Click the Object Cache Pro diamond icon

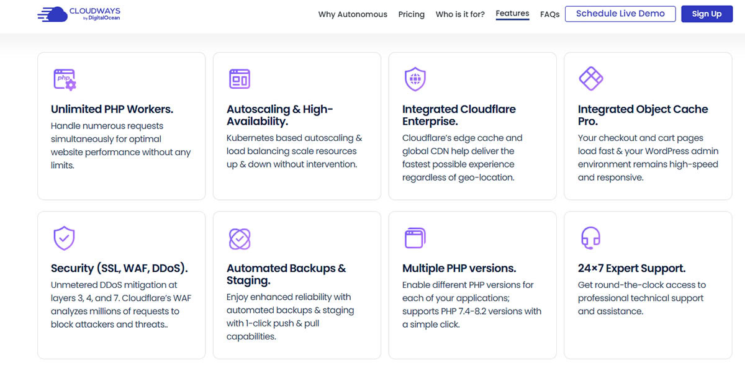click(591, 79)
